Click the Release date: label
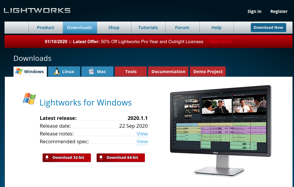294x187 pixels. pos(55,126)
